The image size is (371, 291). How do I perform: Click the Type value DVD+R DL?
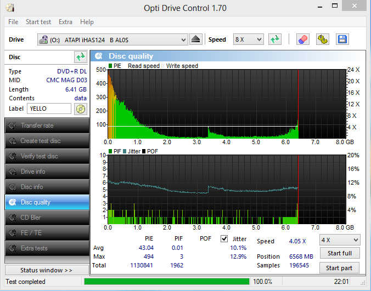(72, 71)
